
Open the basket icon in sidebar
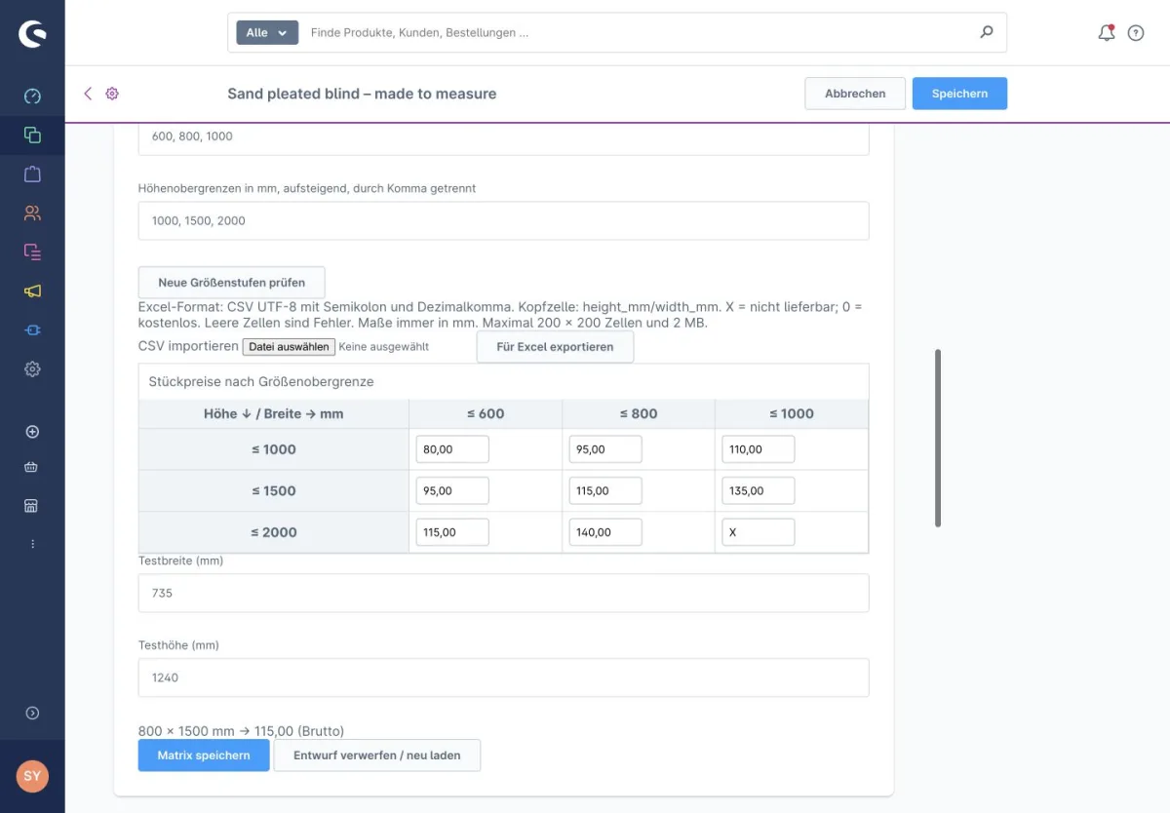(x=32, y=468)
